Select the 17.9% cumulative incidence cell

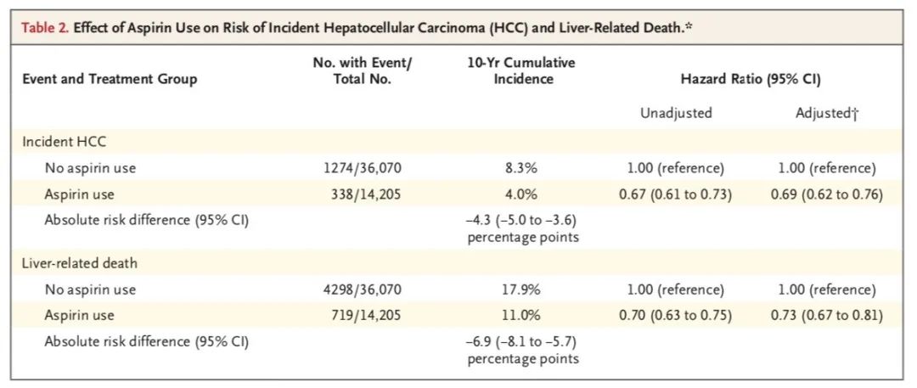tap(523, 290)
